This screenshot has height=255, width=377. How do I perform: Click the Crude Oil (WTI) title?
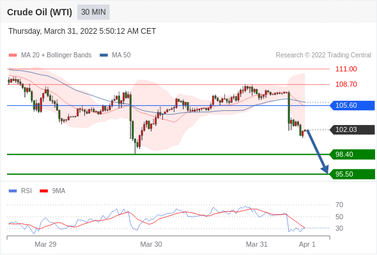[x=40, y=12]
